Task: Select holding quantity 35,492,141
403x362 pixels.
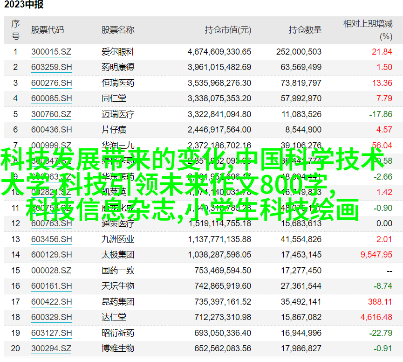Action: 301,302
